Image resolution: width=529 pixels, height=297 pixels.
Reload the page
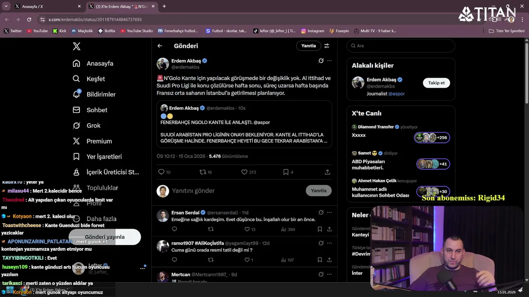[x=29, y=19]
